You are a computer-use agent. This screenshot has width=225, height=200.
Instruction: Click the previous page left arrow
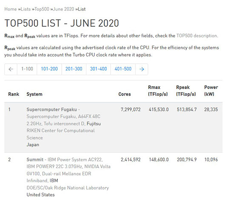11,69
